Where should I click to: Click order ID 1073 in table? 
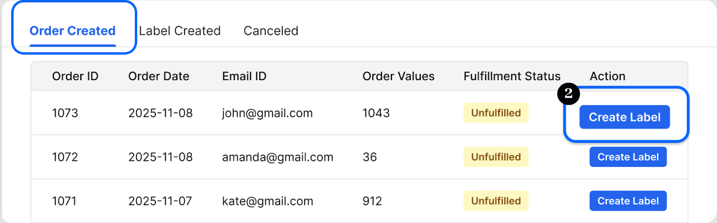click(x=65, y=113)
